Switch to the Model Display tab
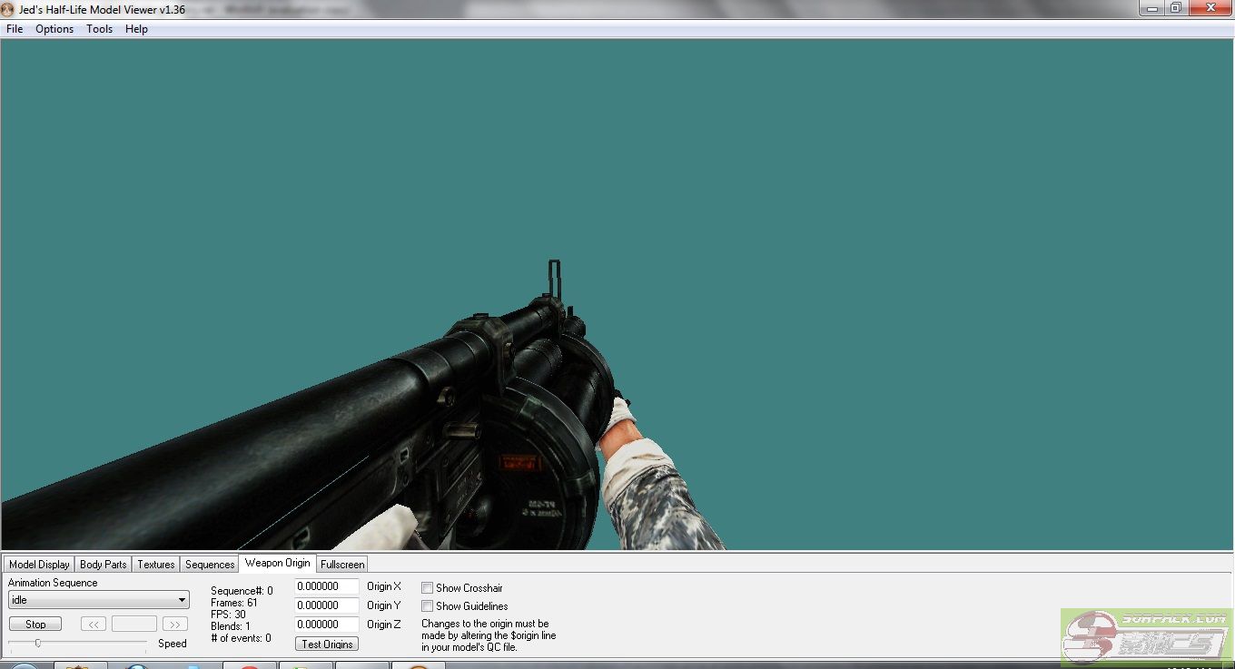The image size is (1235, 669). pos(39,565)
